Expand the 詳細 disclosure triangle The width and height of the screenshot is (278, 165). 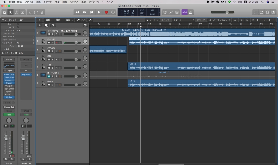[x=4, y=49]
